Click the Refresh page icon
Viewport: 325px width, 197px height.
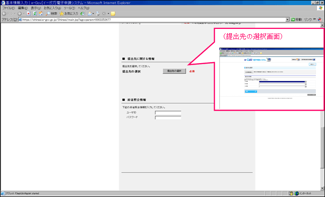click(x=35, y=13)
